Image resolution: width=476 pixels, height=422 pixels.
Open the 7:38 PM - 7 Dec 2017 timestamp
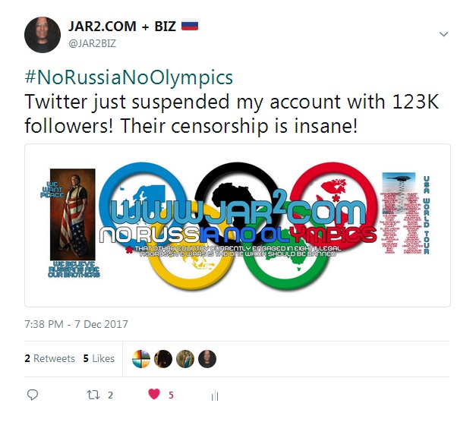click(x=76, y=324)
